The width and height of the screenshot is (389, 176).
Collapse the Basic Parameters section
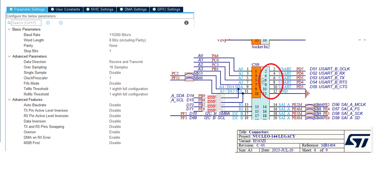9,29
